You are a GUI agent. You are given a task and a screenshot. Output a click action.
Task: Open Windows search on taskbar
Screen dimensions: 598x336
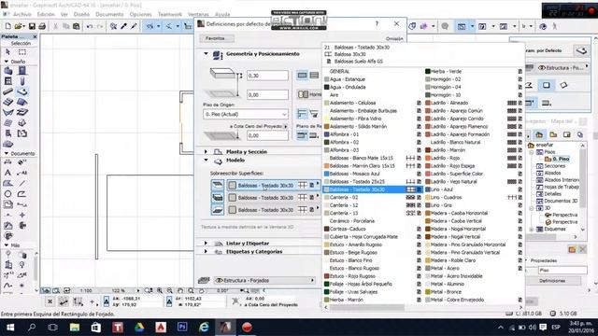pyautogui.click(x=32, y=328)
